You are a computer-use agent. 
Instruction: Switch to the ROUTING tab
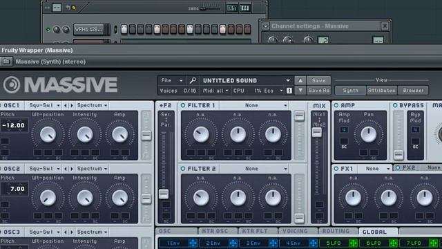pyautogui.click(x=338, y=231)
